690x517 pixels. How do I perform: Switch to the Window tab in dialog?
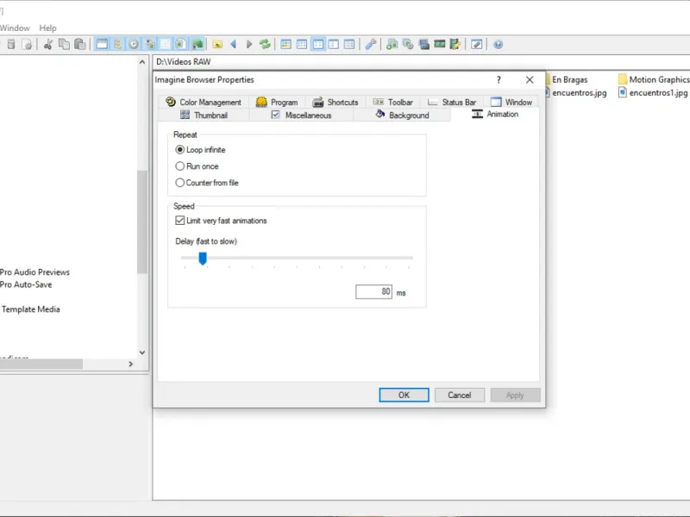(x=511, y=102)
